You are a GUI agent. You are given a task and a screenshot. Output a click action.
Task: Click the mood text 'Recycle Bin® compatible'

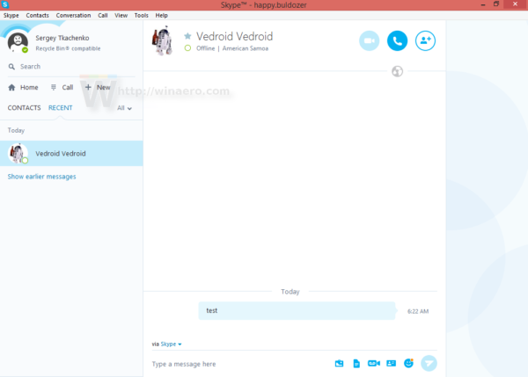click(x=68, y=48)
